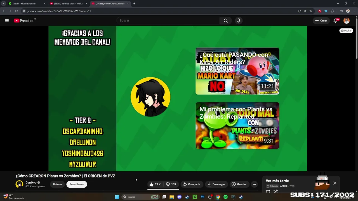This screenshot has width=358, height=201.
Task: Close the Ver más tarde tab
Action: (x=86, y=4)
